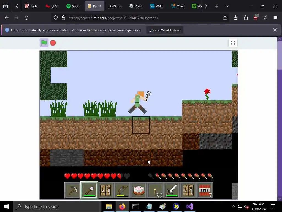Click the Firefox taskbar icon
The image size is (282, 212).
[x=122, y=206]
